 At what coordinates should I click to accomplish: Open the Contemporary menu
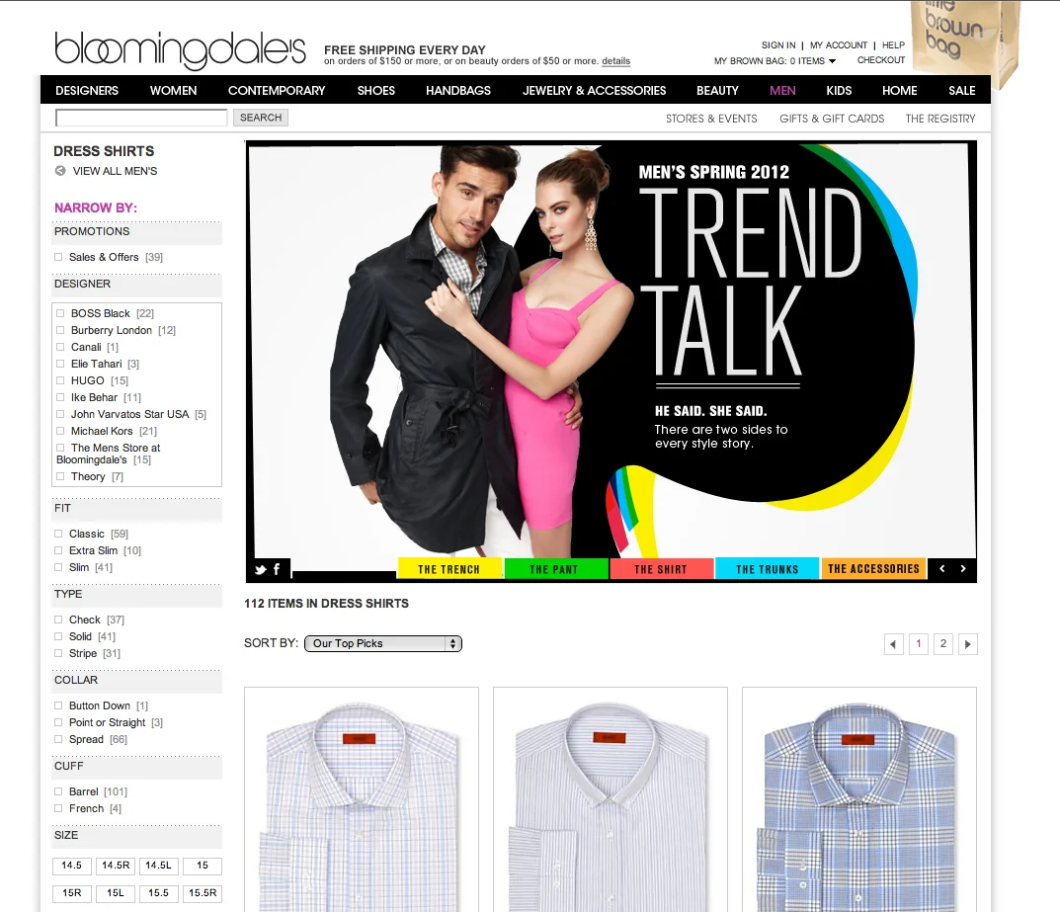[x=277, y=91]
